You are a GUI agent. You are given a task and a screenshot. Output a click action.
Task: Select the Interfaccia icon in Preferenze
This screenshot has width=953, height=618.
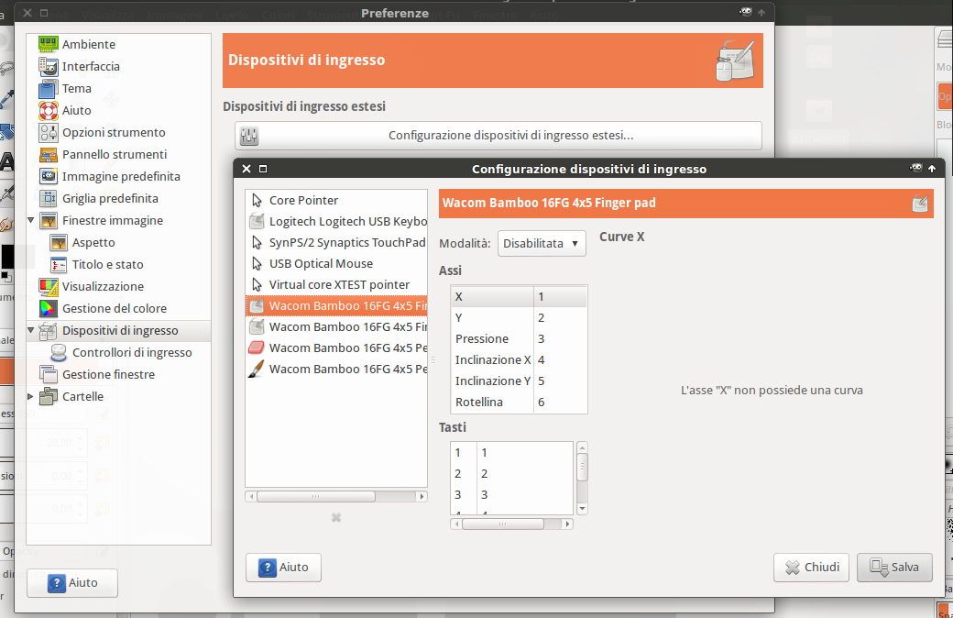[x=48, y=66]
